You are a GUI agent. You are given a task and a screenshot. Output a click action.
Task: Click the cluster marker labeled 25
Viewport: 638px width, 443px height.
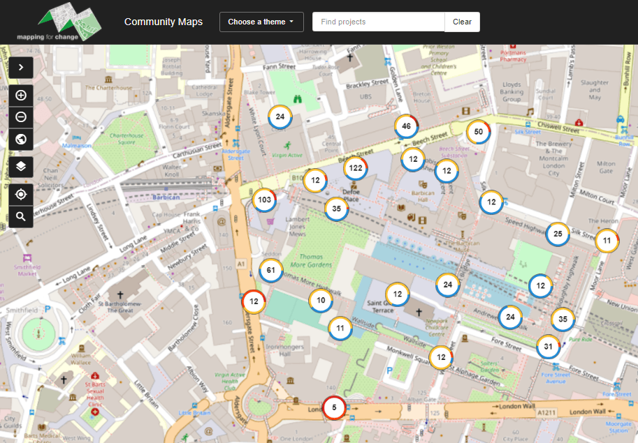(x=557, y=234)
